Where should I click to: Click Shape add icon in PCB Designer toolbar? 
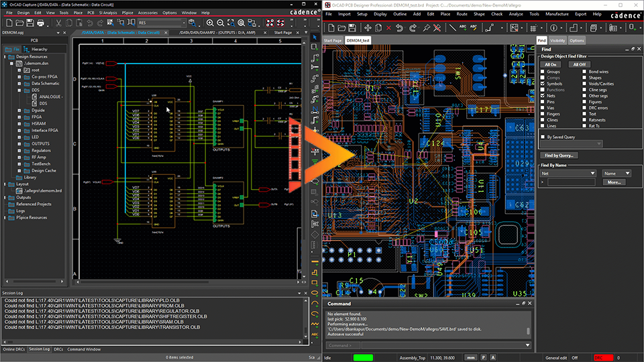574,28
